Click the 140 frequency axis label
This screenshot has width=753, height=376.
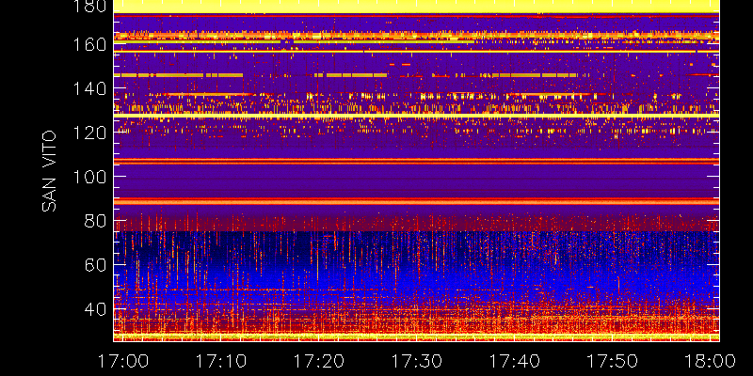(x=89, y=88)
